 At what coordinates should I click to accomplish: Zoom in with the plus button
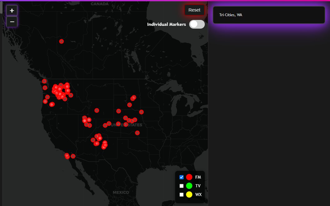12,11
